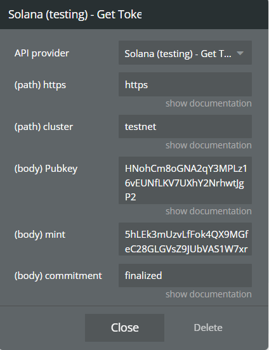The image size is (269, 350).
Task: Click the Pubkey value field starting with HNohCm8o
Action: (185, 180)
